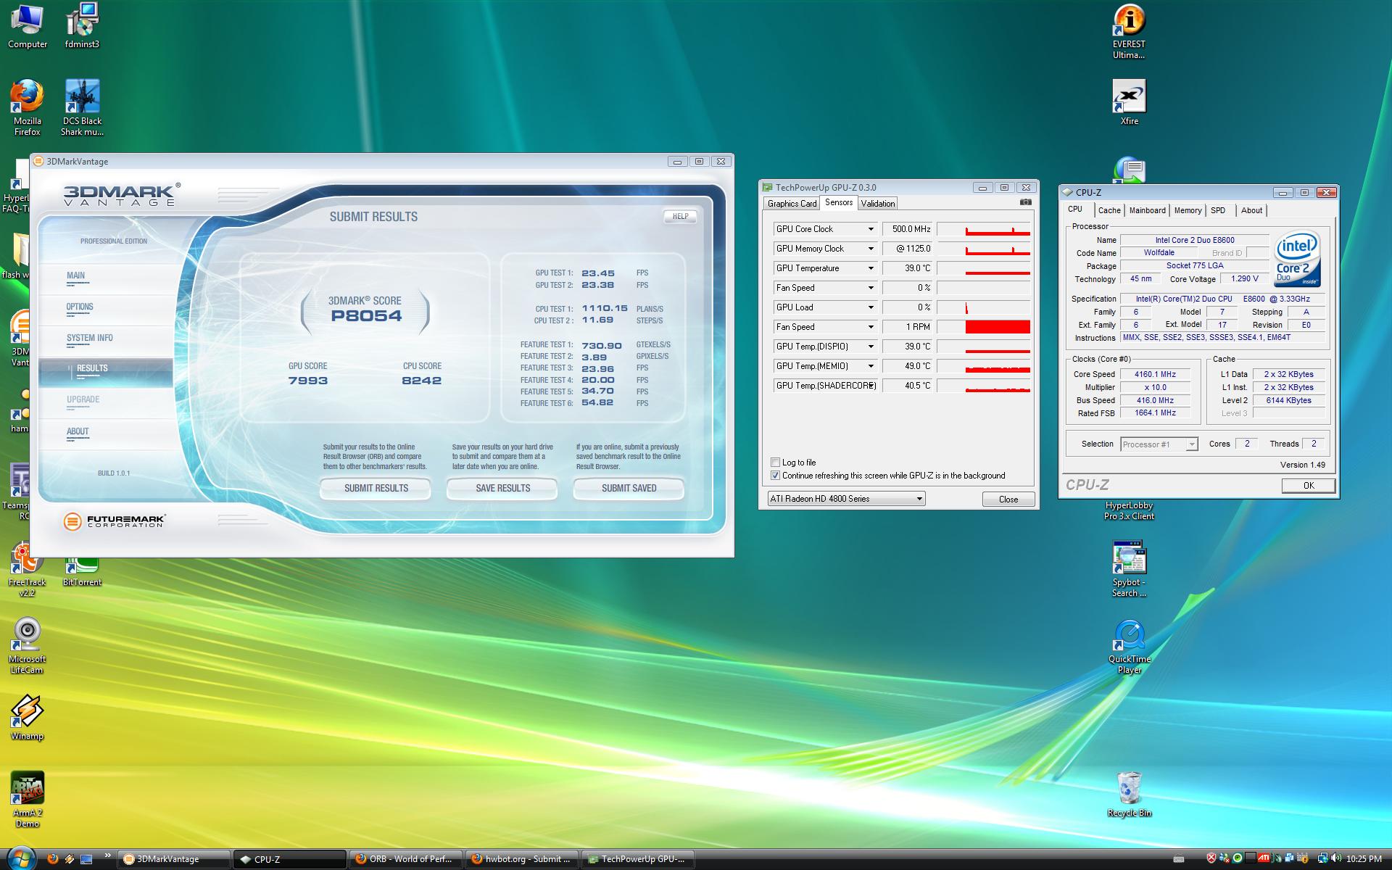Open Microsoft LifeCam desktop icon
This screenshot has height=870, width=1392.
[28, 645]
